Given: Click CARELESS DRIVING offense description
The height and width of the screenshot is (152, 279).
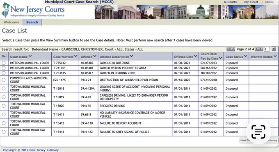Looking at the screenshot, I should click(x=134, y=97).
